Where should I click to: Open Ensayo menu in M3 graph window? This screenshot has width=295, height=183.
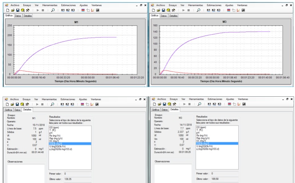pyautogui.click(x=173, y=5)
